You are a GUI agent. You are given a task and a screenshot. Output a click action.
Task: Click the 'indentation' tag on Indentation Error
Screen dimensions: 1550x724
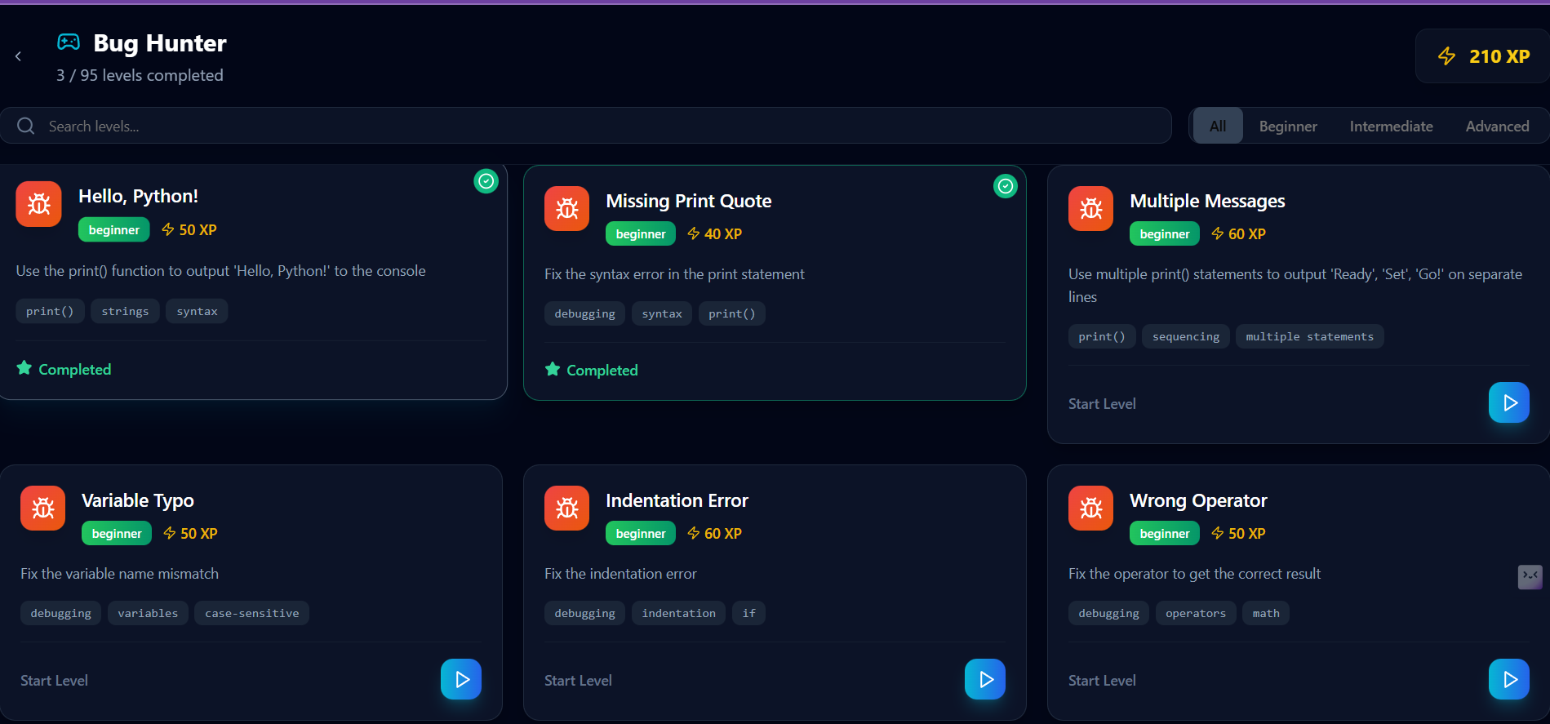coord(678,613)
